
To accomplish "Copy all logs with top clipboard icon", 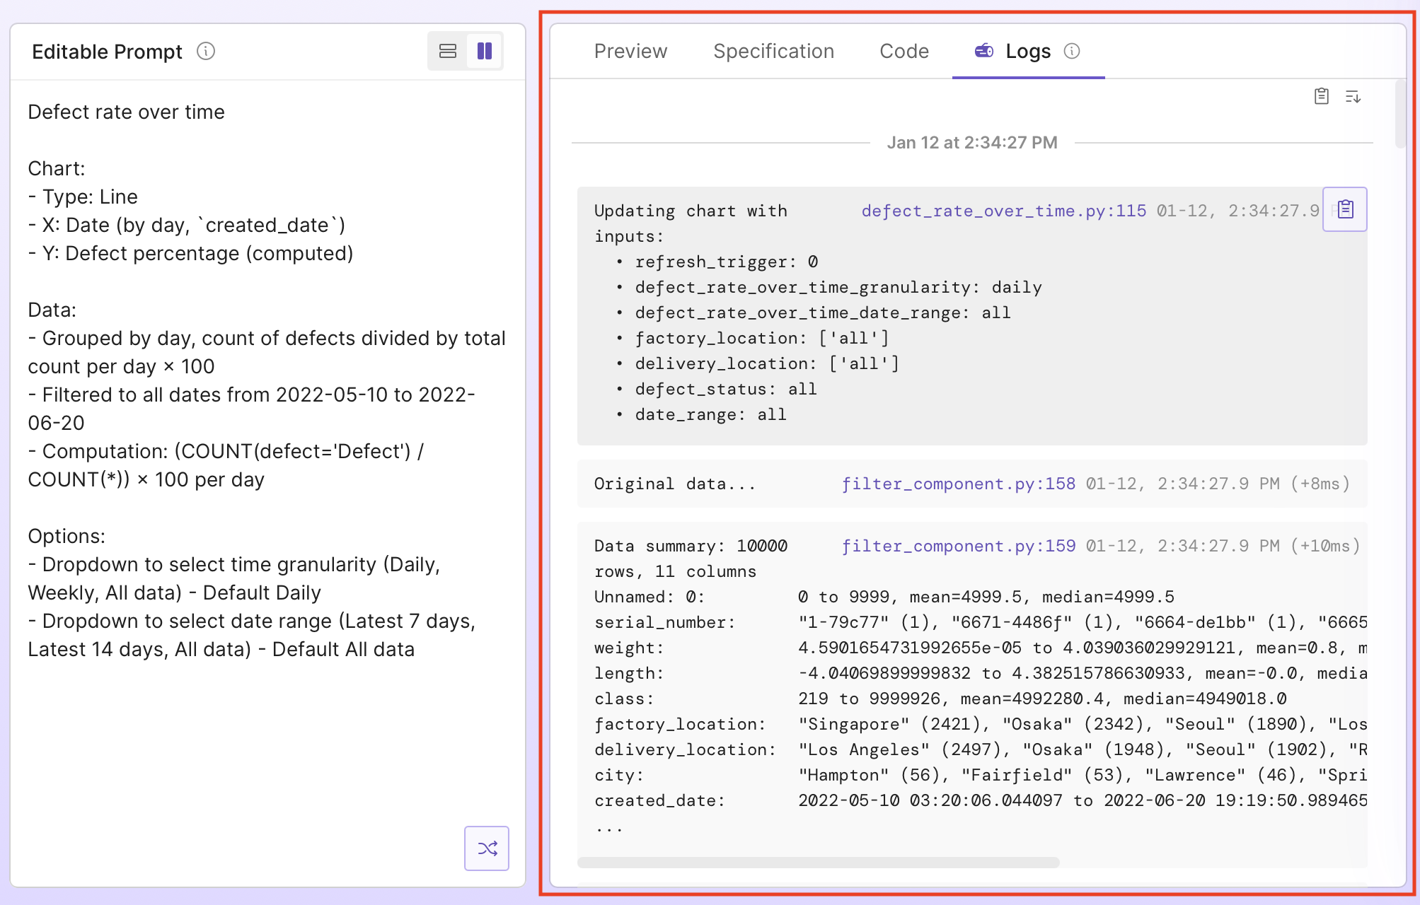I will [1321, 96].
